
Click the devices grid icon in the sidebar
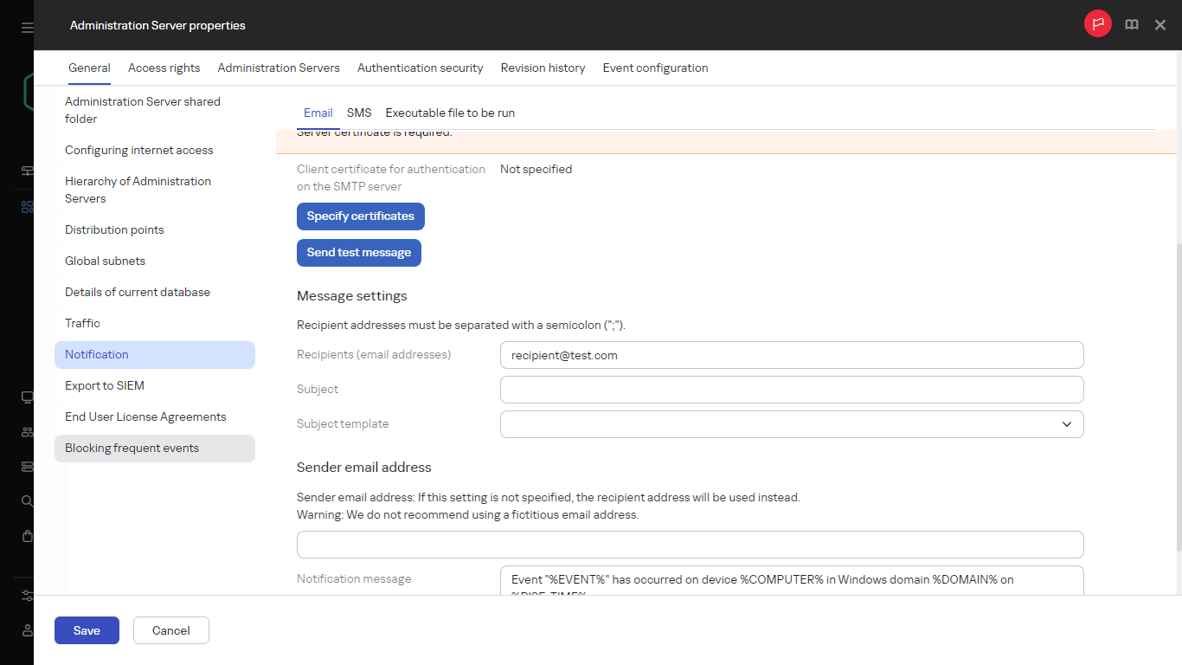[27, 206]
